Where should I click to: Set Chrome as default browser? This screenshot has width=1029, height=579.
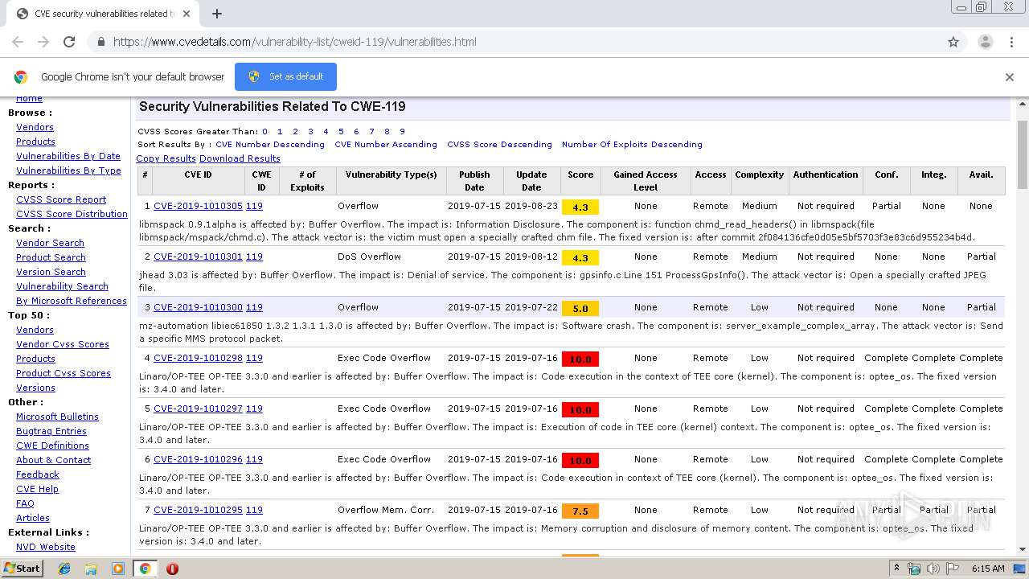pos(285,76)
